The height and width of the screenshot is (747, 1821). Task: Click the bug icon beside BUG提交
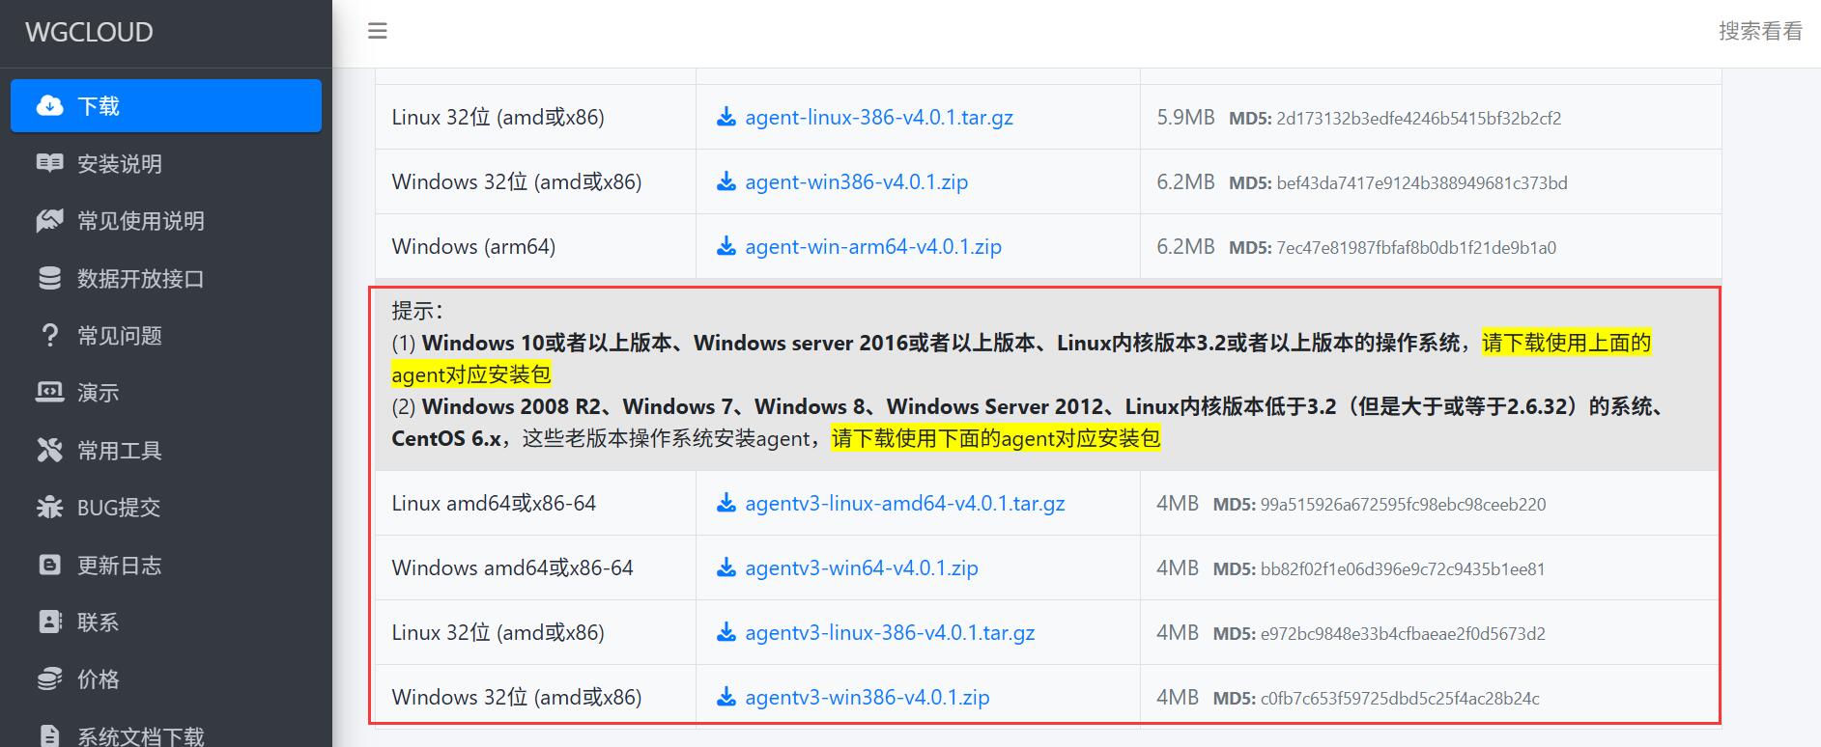tap(49, 507)
